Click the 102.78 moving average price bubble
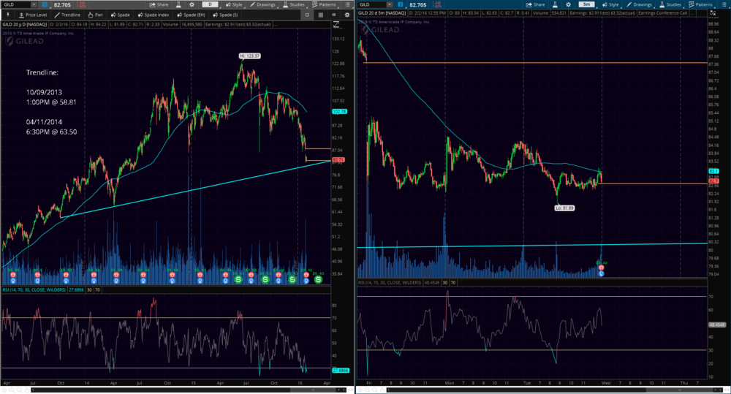This screenshot has width=731, height=394. [x=339, y=112]
